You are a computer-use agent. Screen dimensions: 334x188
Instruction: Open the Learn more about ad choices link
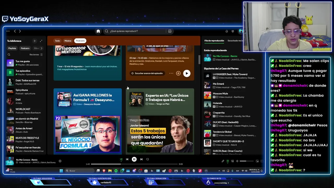pyautogui.click(x=101, y=67)
